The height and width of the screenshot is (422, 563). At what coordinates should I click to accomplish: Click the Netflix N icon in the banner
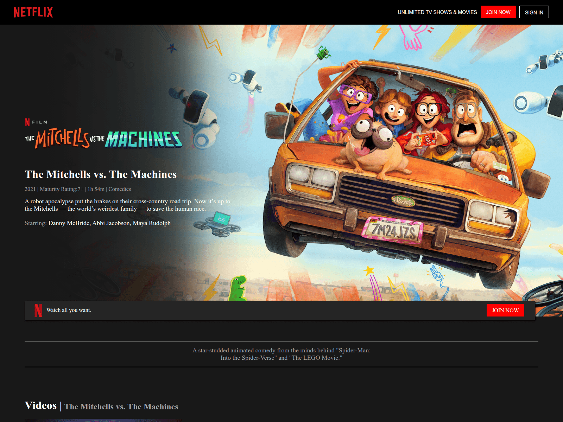tap(38, 310)
